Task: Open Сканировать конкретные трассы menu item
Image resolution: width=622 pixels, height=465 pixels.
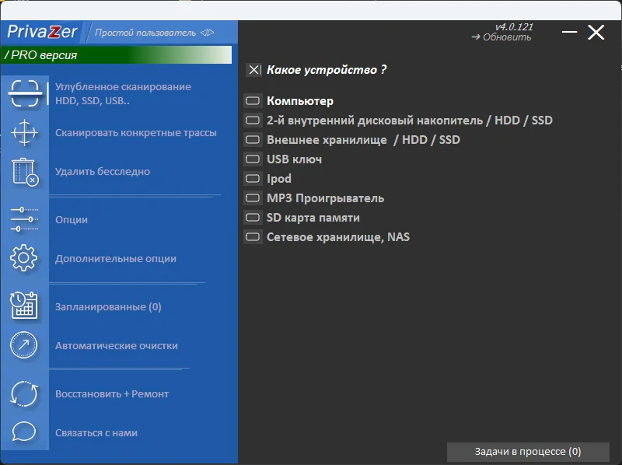Action: click(135, 132)
